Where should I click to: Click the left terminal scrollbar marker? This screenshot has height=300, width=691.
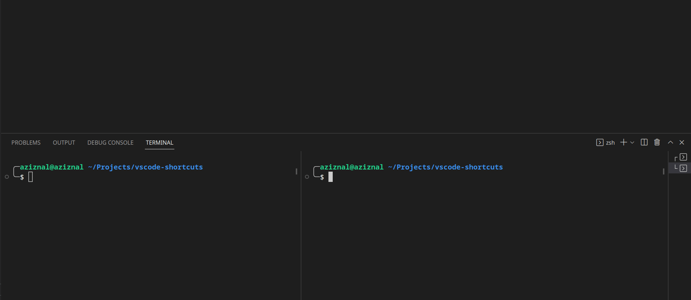coord(296,171)
